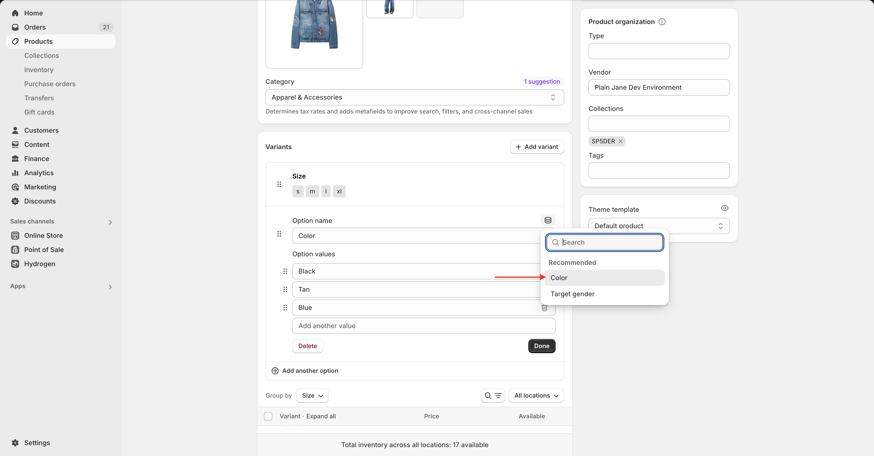Open the Group by Size dropdown
The image size is (874, 456).
pyautogui.click(x=312, y=395)
